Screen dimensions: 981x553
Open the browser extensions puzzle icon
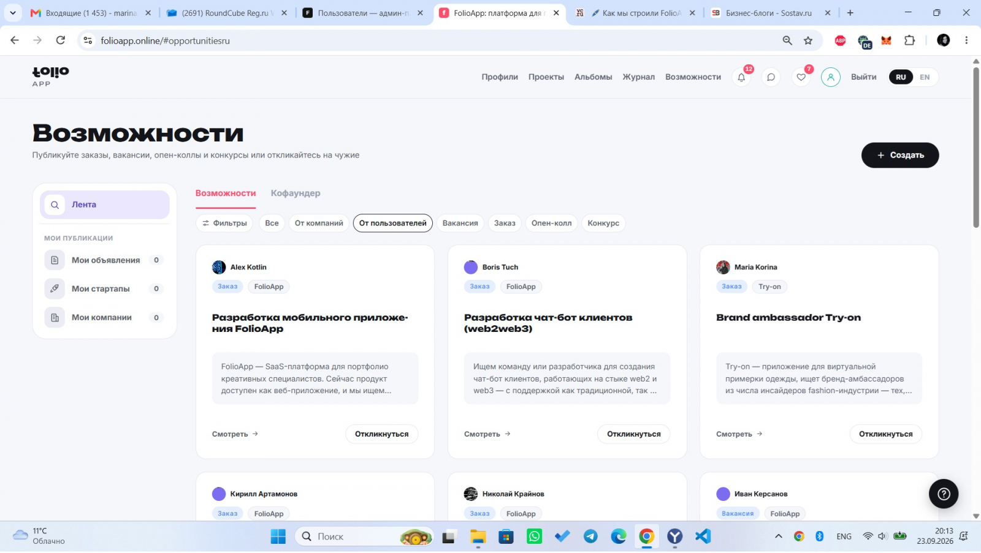pyautogui.click(x=909, y=40)
